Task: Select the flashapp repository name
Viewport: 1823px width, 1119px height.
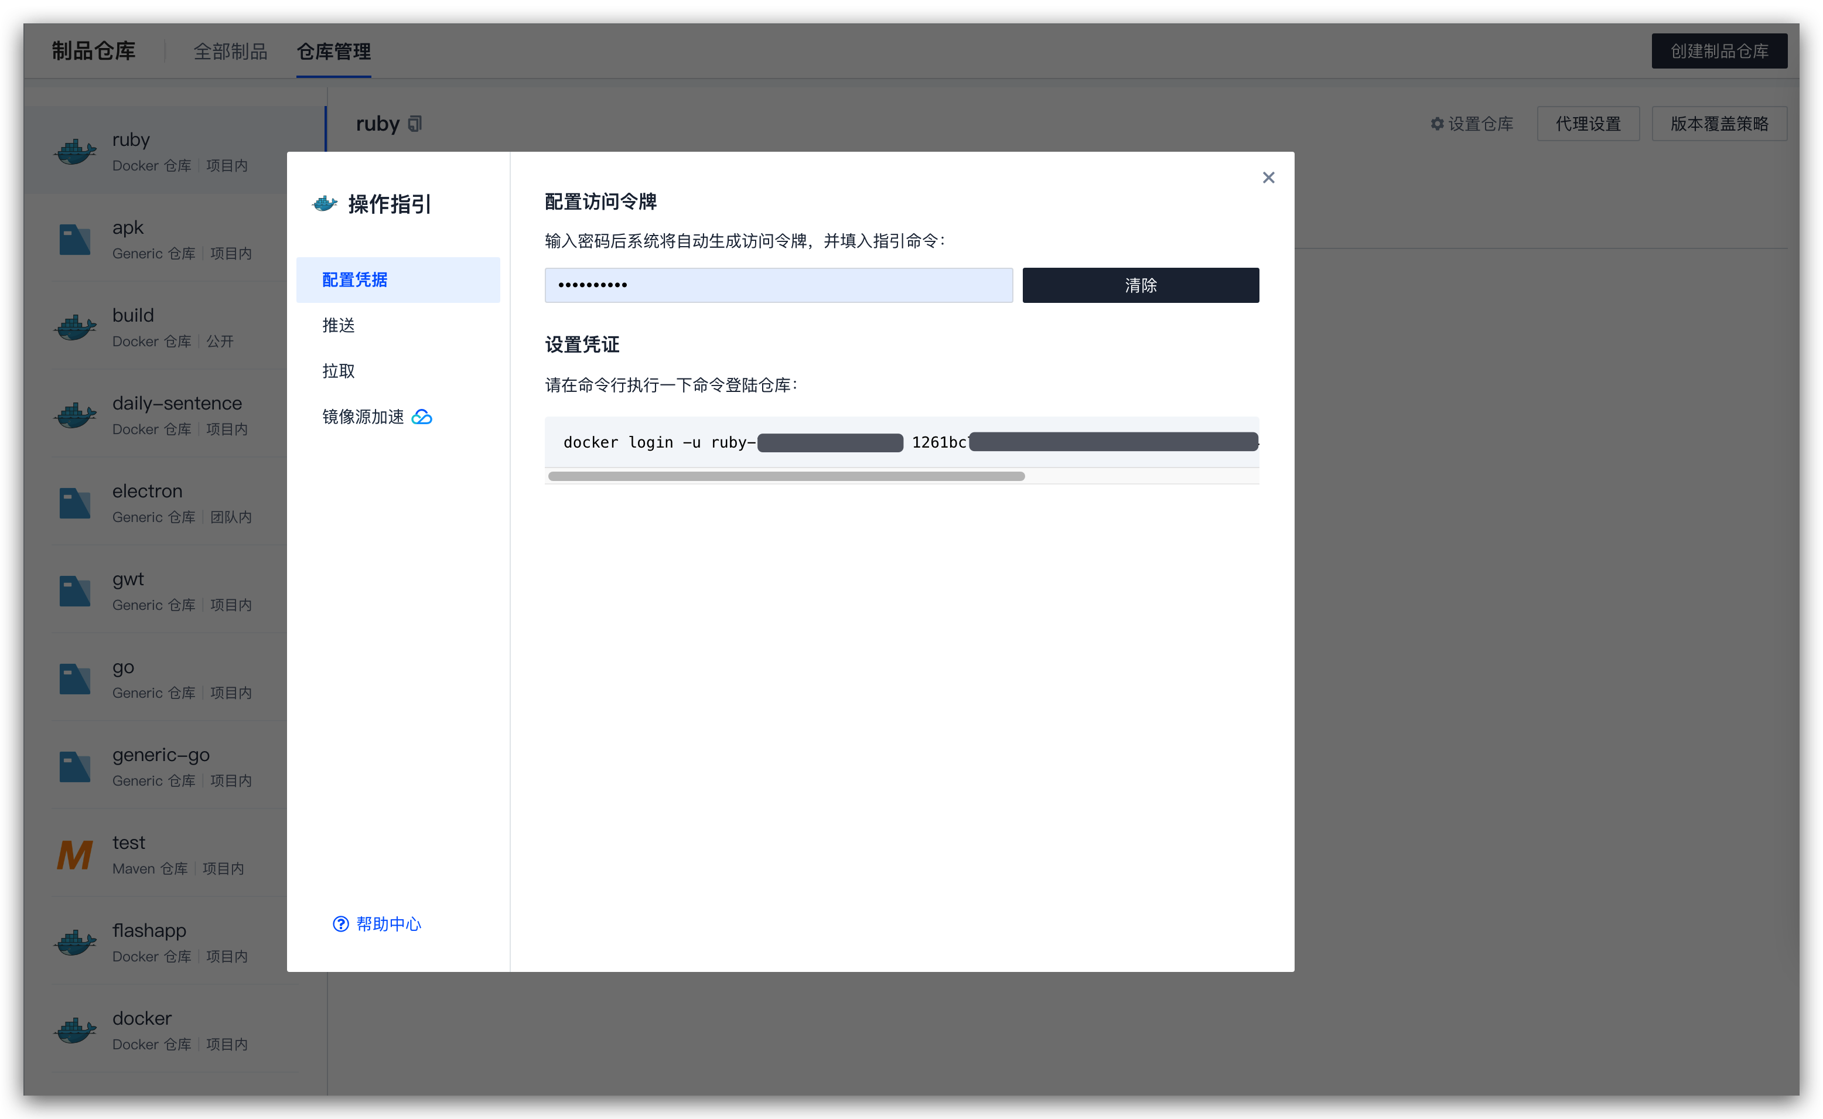Action: (149, 931)
